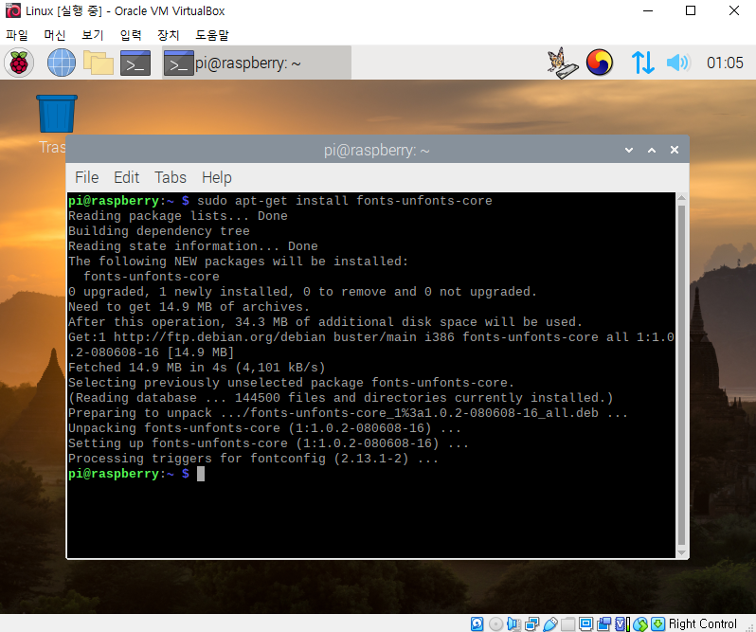Click the butterfly keyboard input-method tray icon
Image resolution: width=756 pixels, height=632 pixels.
(563, 63)
